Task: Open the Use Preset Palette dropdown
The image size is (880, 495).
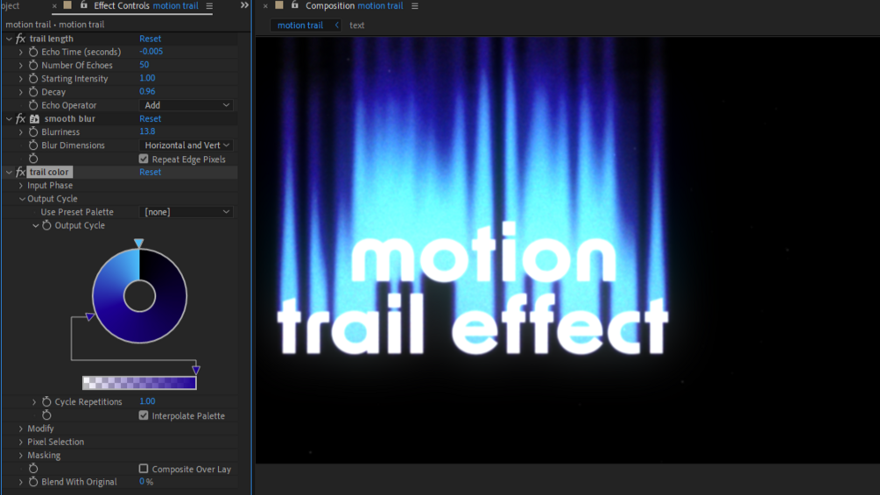Action: click(186, 212)
